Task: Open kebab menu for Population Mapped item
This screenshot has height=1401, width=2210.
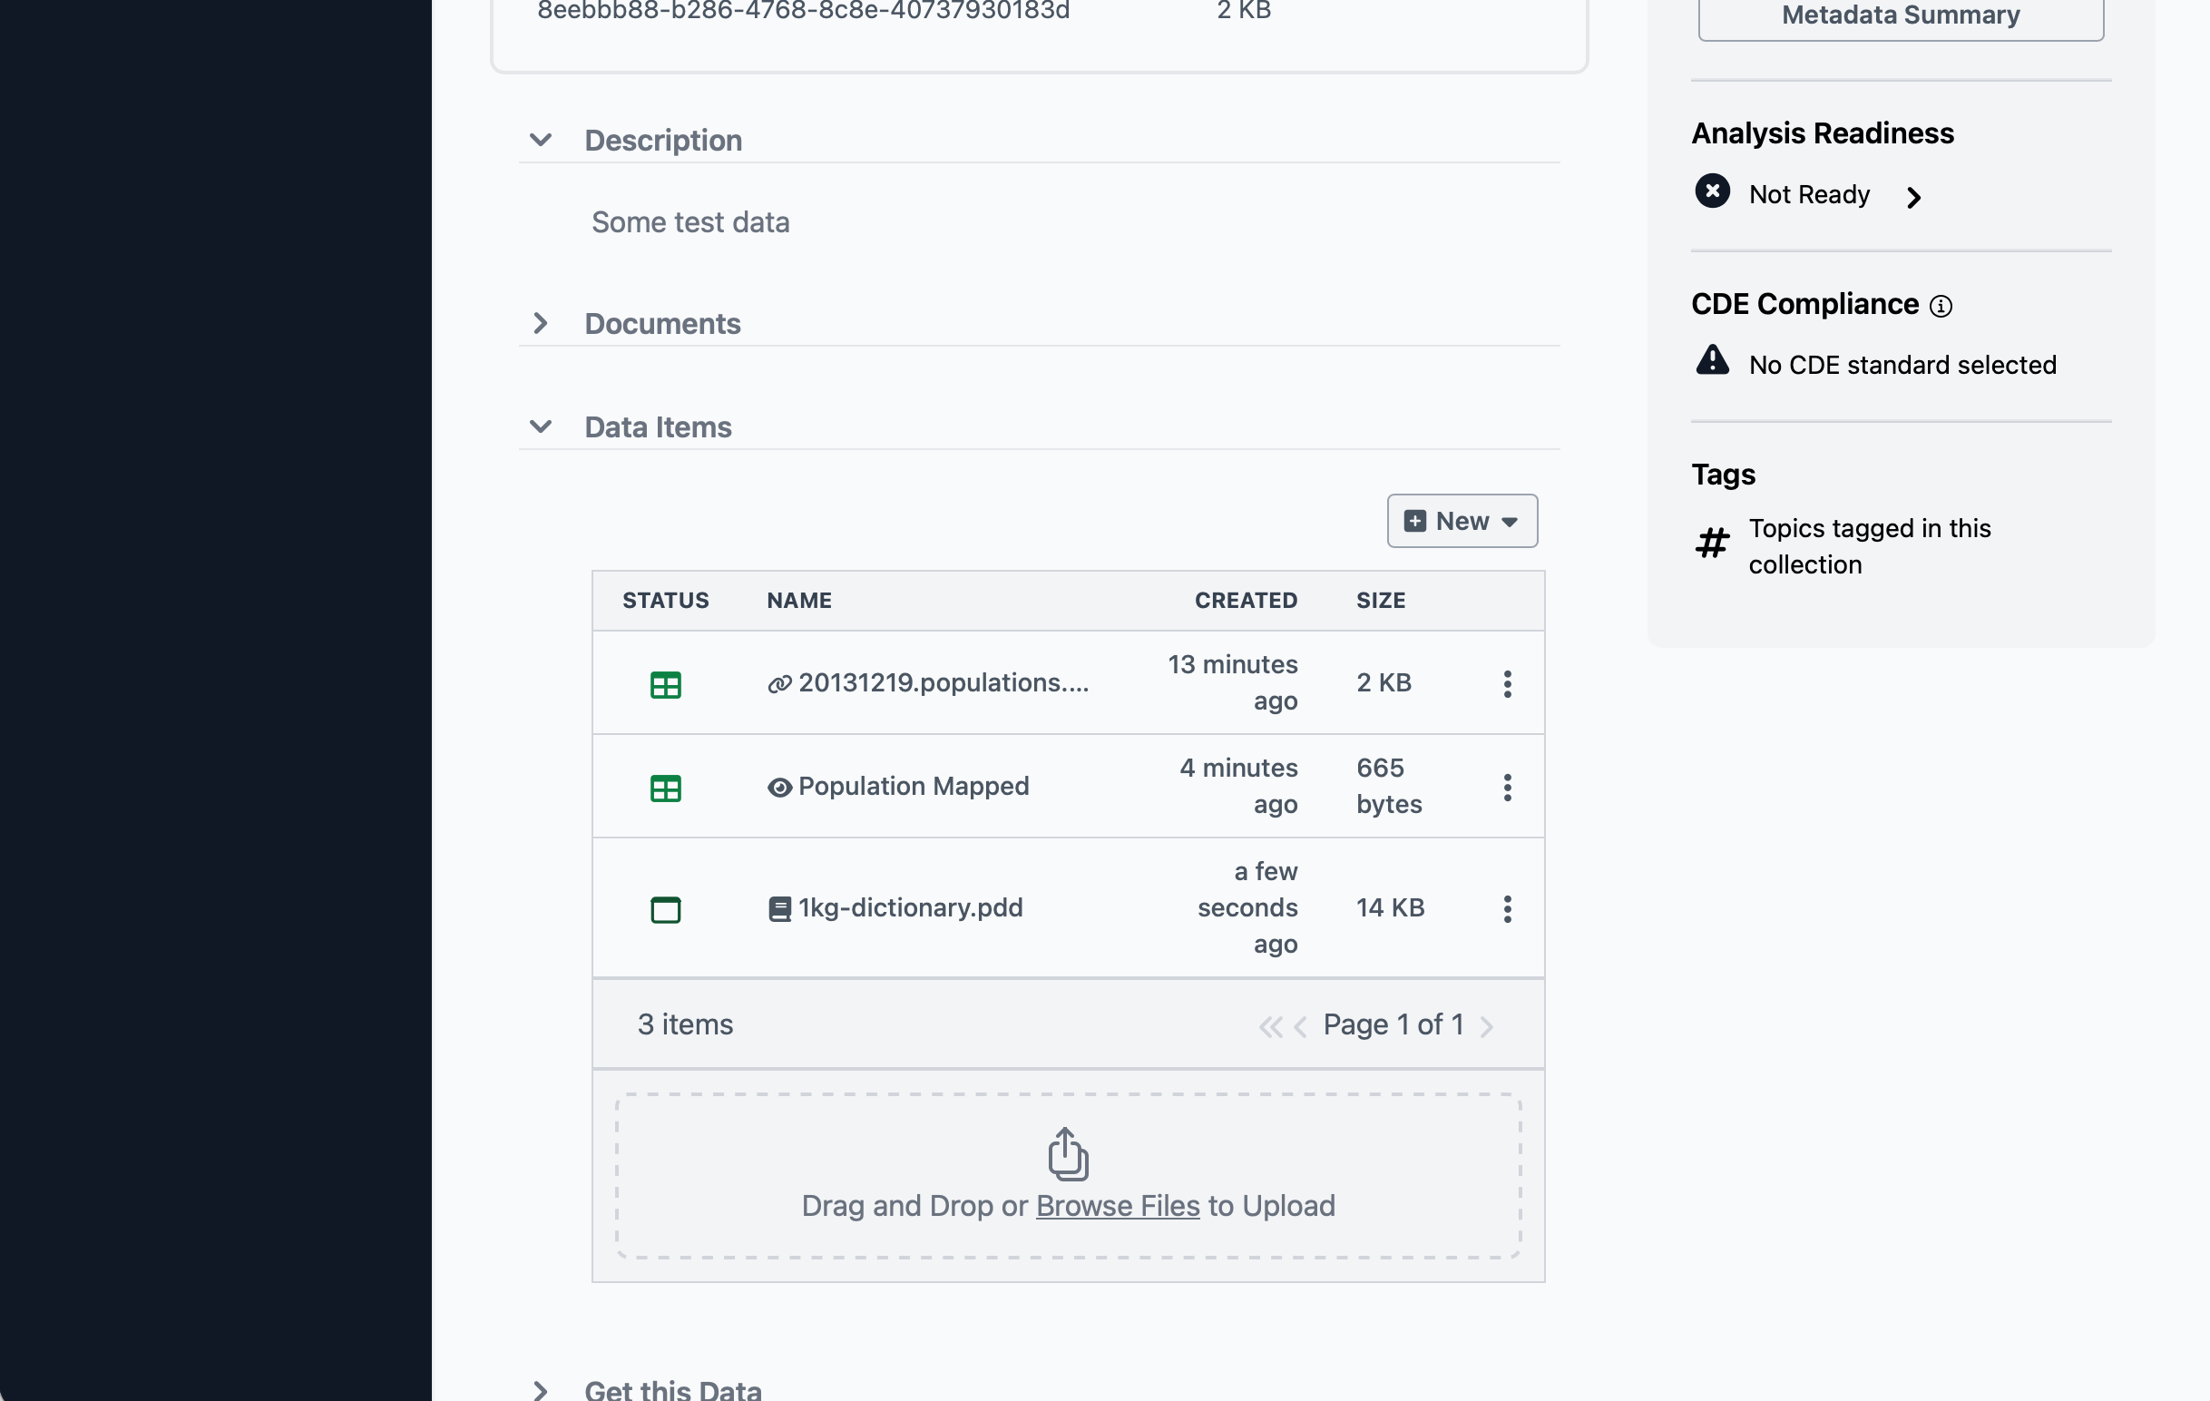Action: (x=1507, y=787)
